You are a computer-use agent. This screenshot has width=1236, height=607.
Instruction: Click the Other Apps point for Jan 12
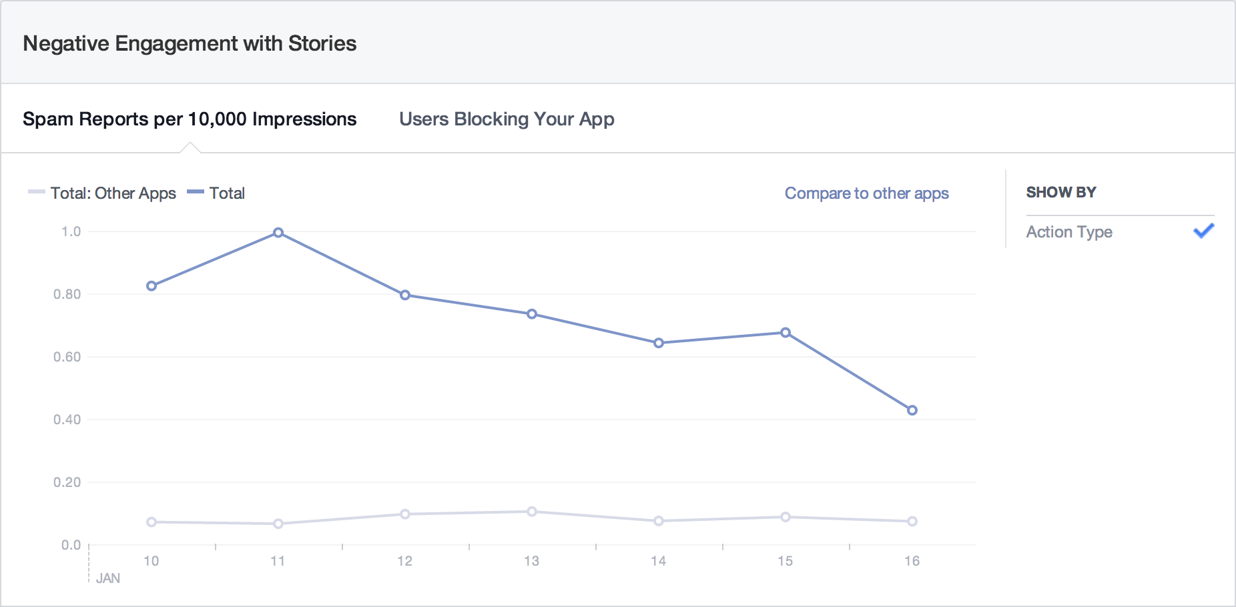pos(405,514)
